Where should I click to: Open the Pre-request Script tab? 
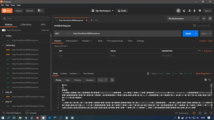coord(115,41)
